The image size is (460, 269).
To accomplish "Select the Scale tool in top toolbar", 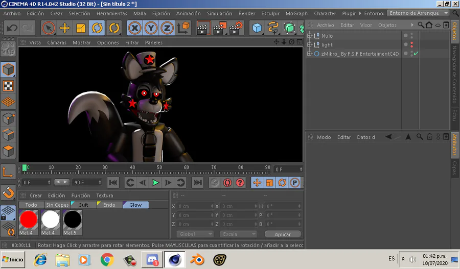I will [x=81, y=28].
